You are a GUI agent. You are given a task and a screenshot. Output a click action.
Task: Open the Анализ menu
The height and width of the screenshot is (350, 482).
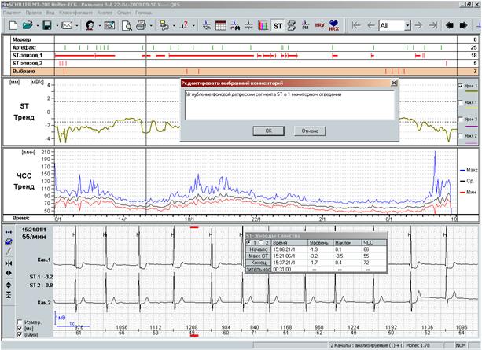pos(105,13)
